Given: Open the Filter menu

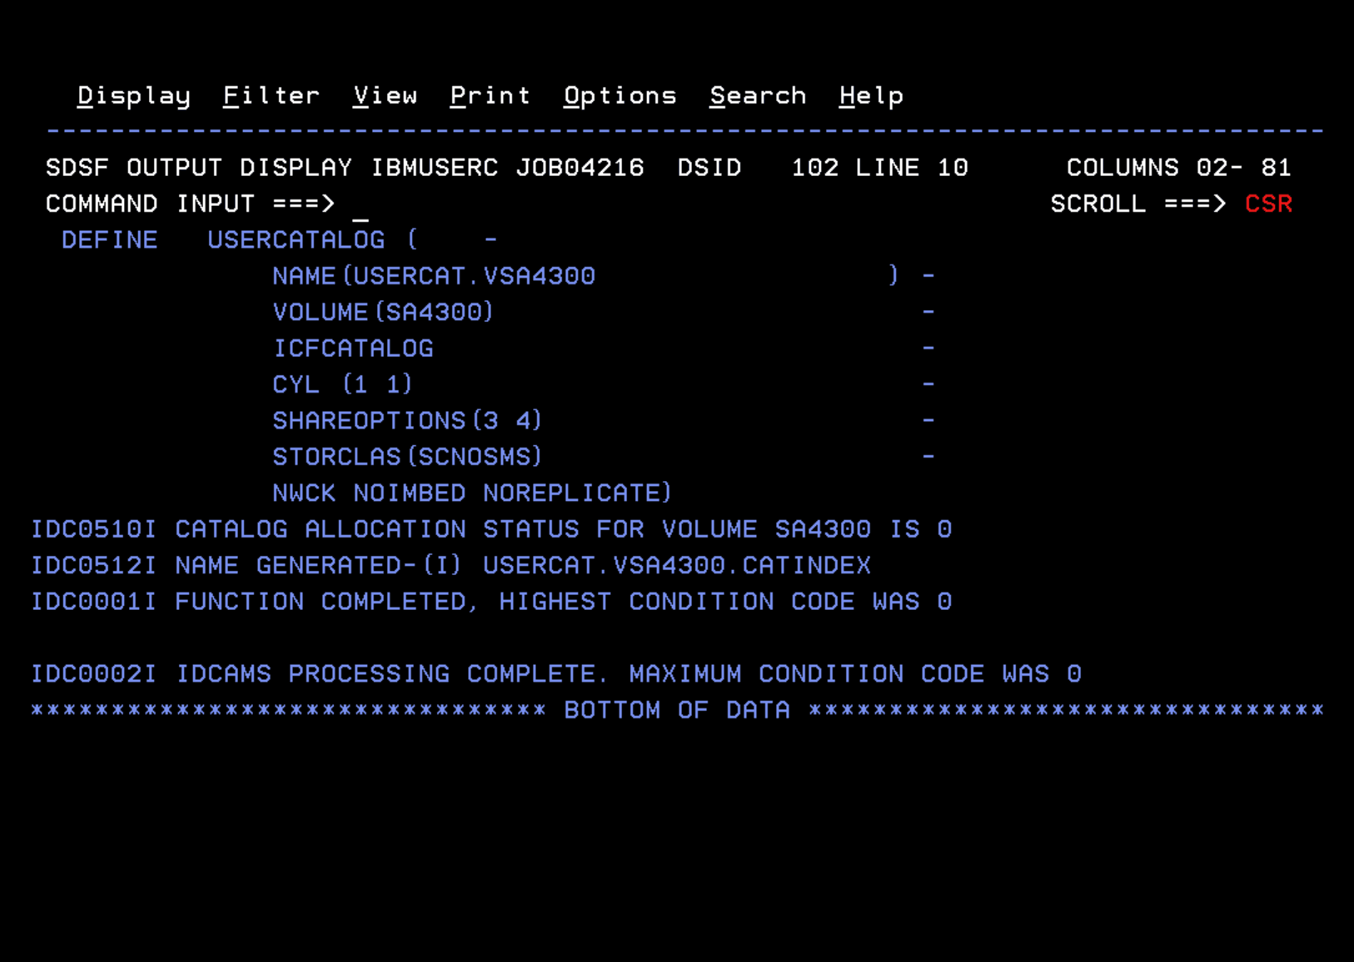Looking at the screenshot, I should click(x=271, y=95).
